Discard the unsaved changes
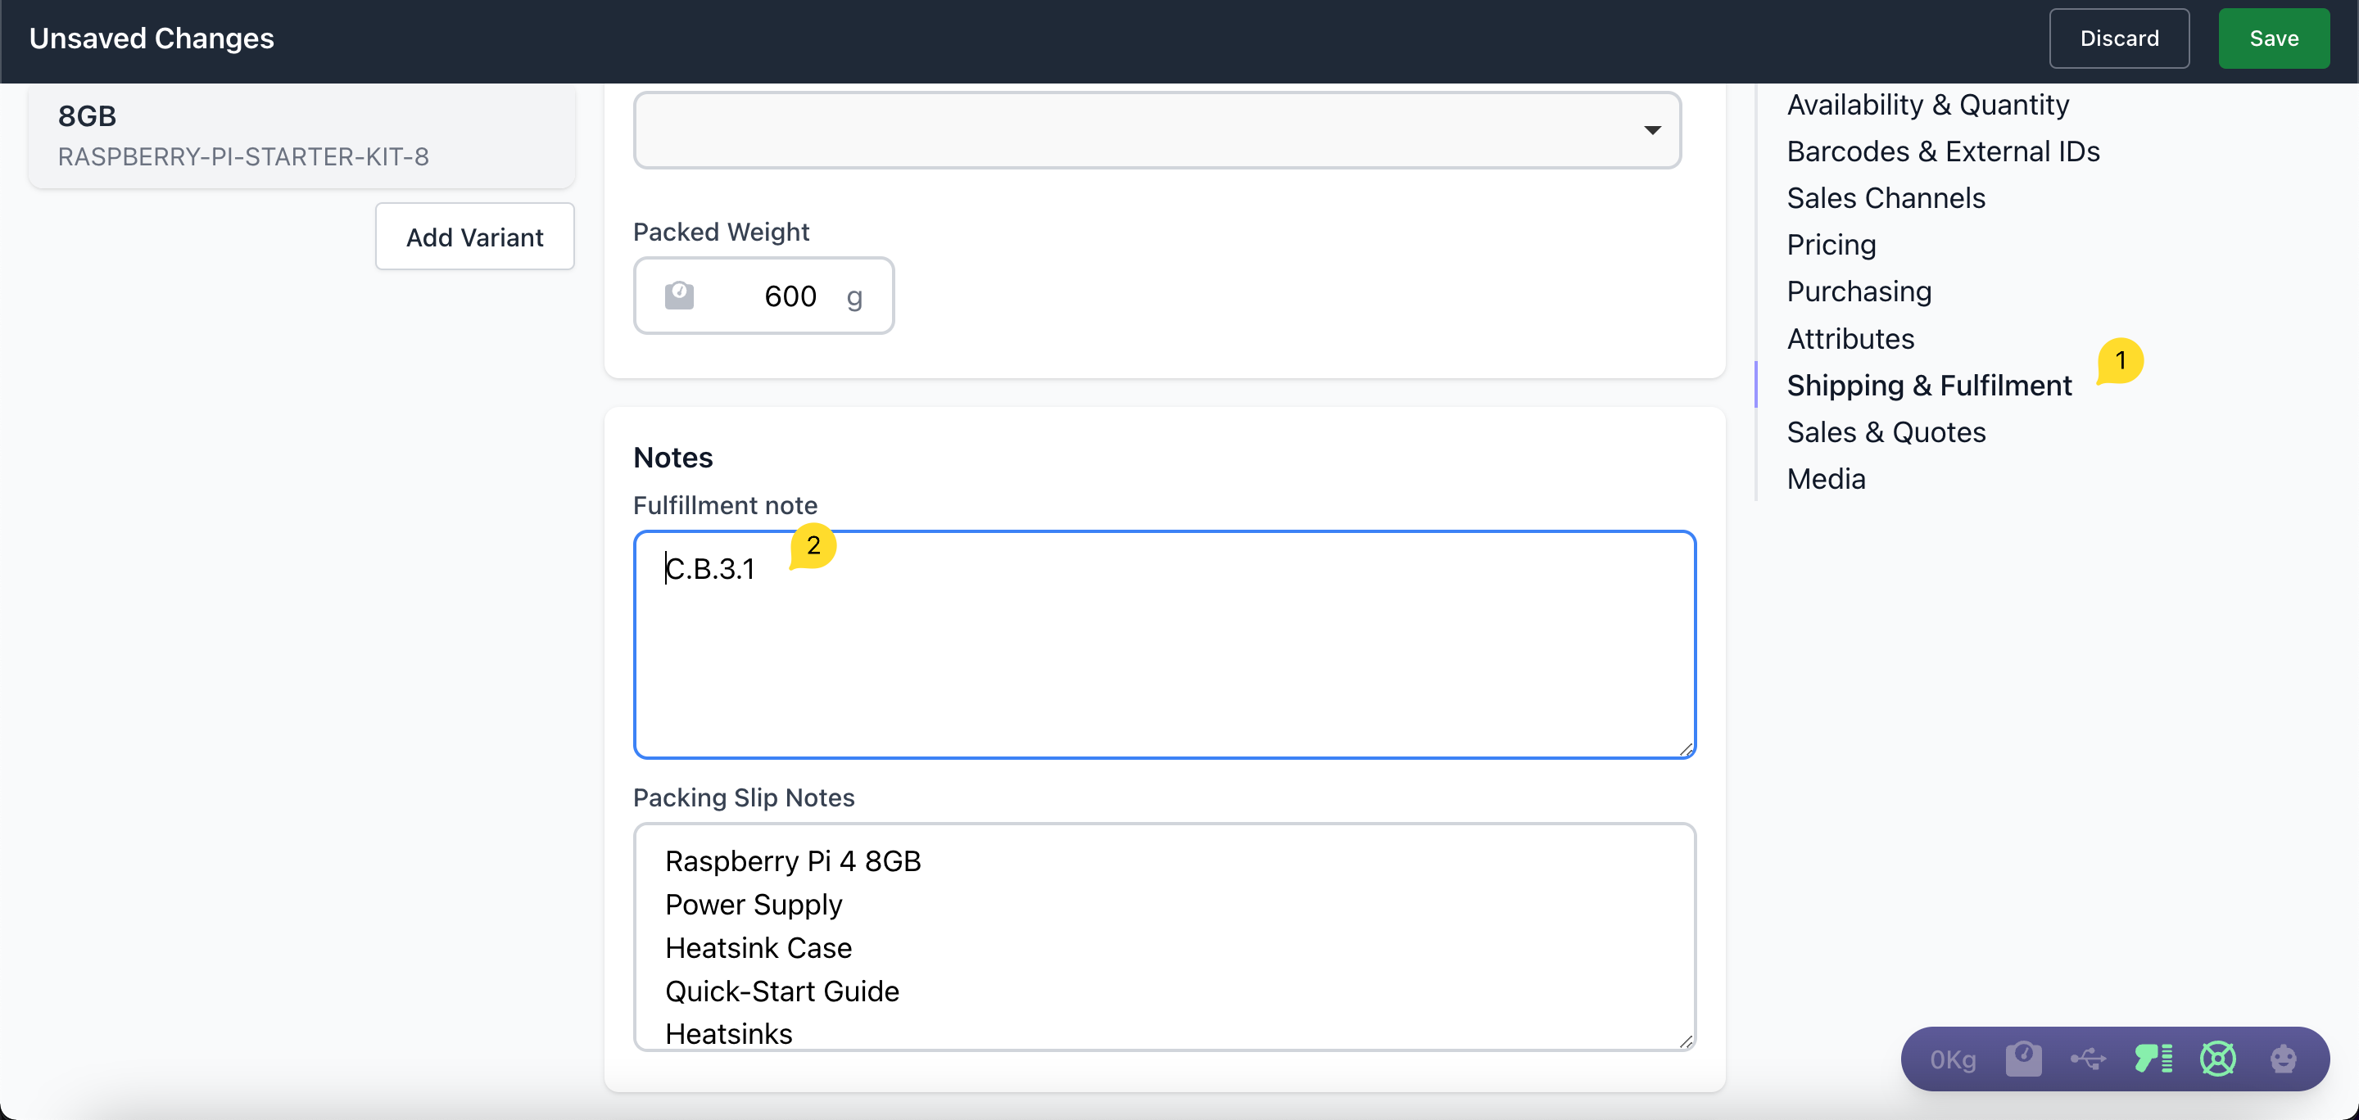Screen dimensions: 2359x1120 [2118, 38]
